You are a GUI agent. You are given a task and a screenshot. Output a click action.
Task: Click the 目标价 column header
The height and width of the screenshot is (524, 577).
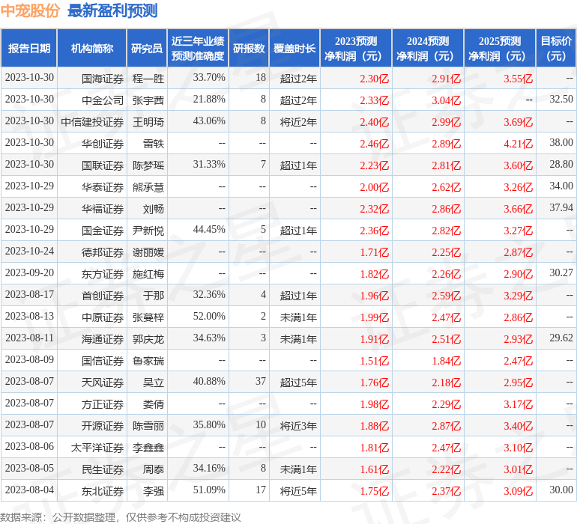click(556, 48)
